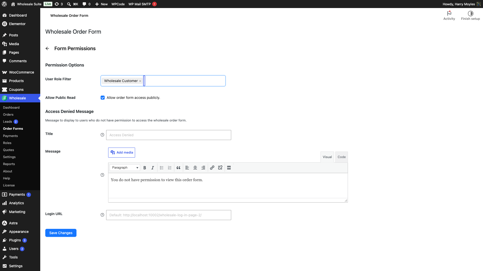This screenshot has height=271, width=483.
Task: Insert a bulleted list
Action: [162, 168]
